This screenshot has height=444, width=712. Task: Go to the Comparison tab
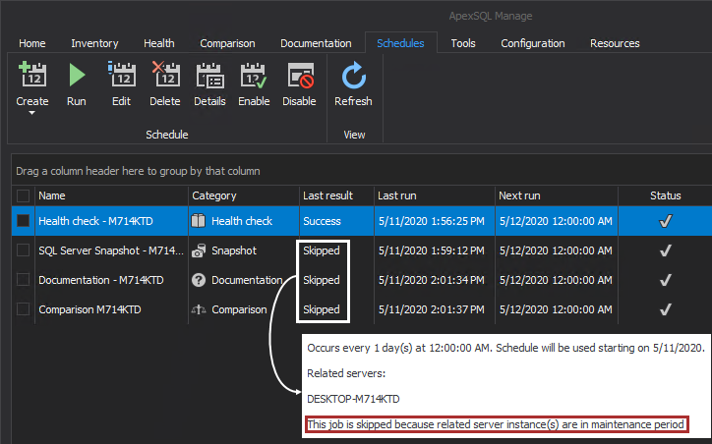tap(227, 43)
